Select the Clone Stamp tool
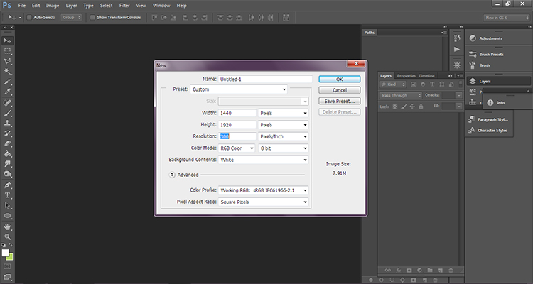 pos(8,123)
